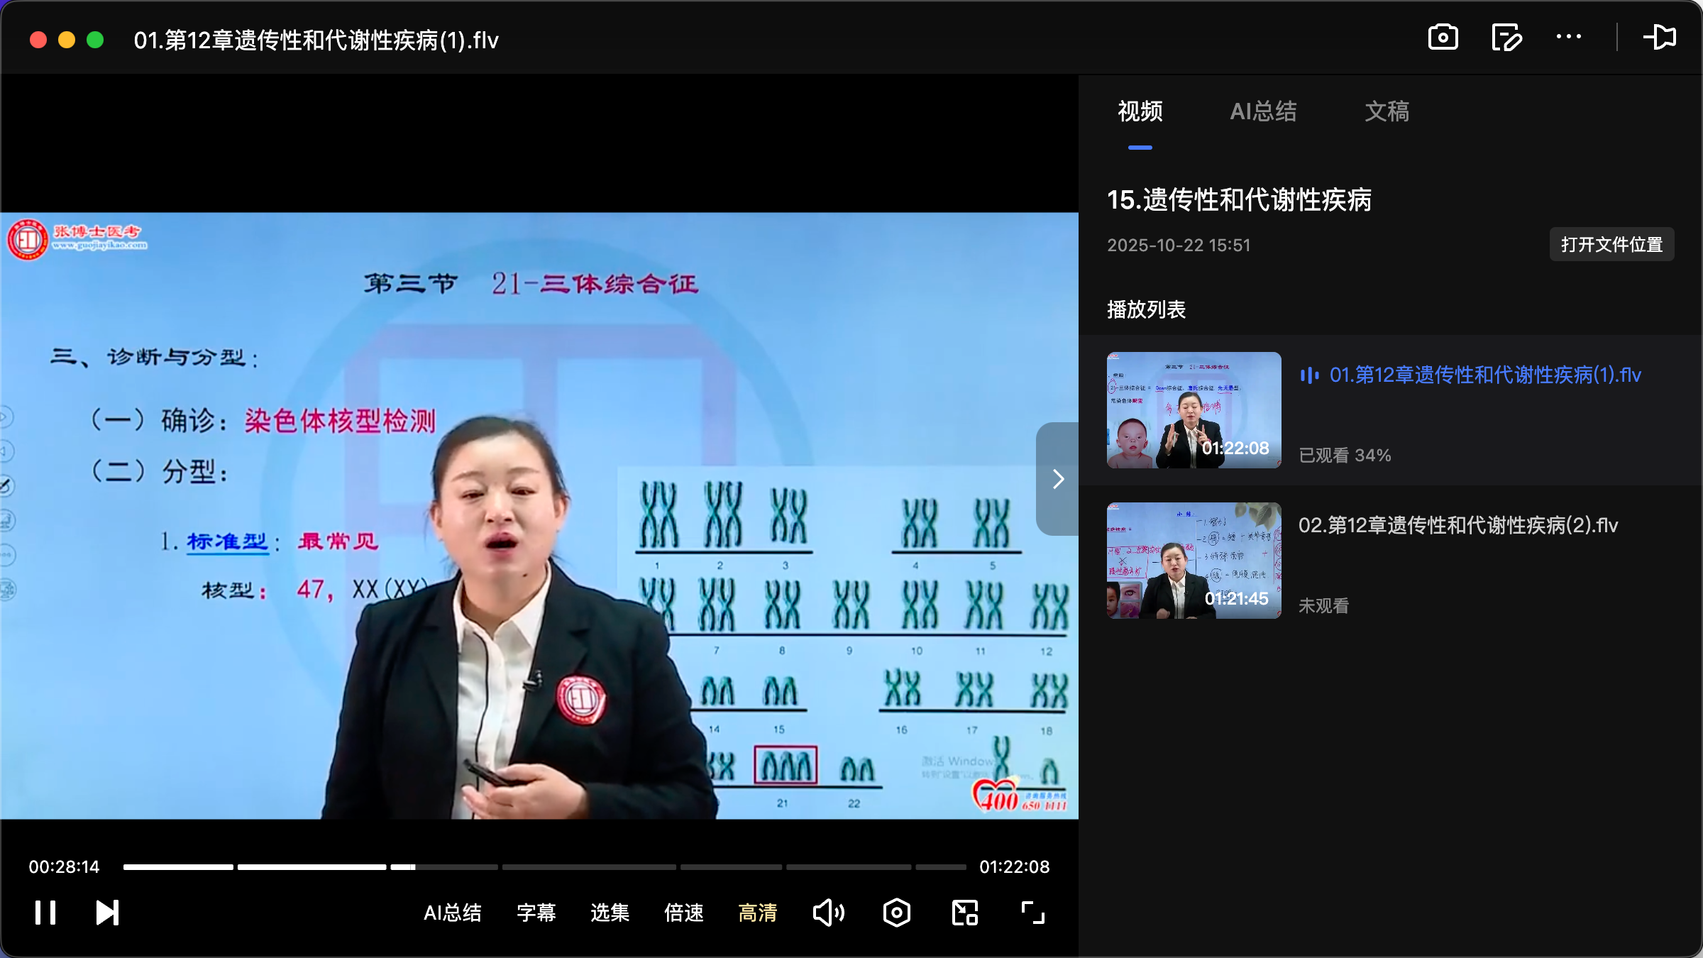Click the thumbnail of the currently playing video
Screen dimensions: 1703x958
tap(1193, 410)
